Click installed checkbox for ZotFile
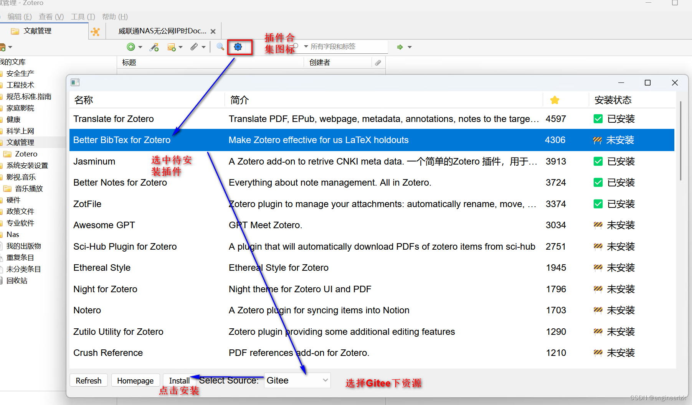The height and width of the screenshot is (405, 692). click(x=598, y=204)
